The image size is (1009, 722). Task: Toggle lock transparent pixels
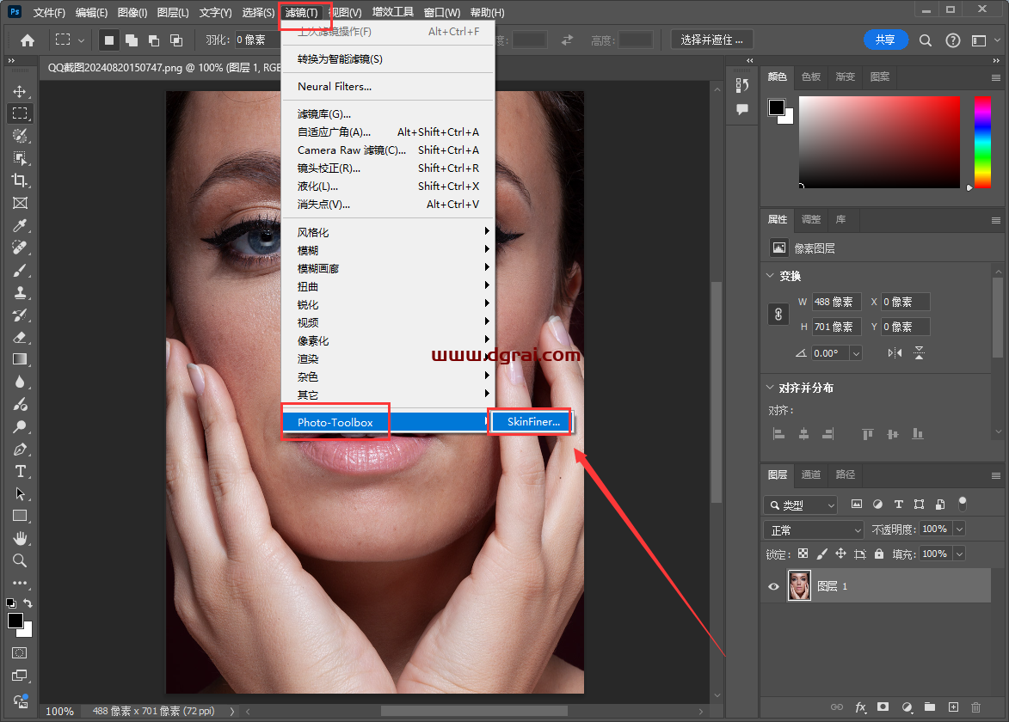803,554
